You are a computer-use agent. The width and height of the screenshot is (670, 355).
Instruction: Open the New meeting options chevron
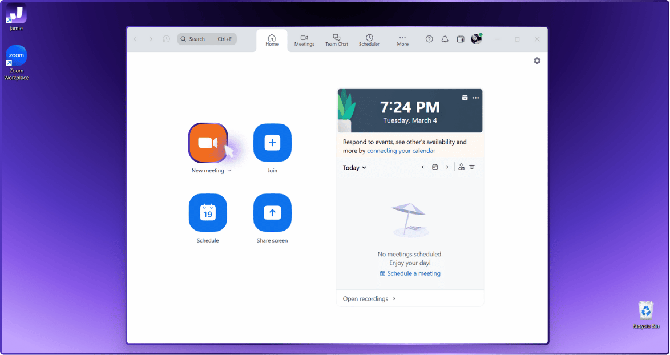click(230, 171)
